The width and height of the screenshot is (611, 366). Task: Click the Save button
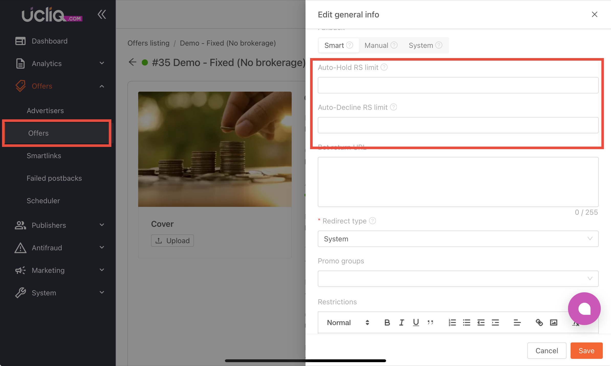[x=586, y=351]
